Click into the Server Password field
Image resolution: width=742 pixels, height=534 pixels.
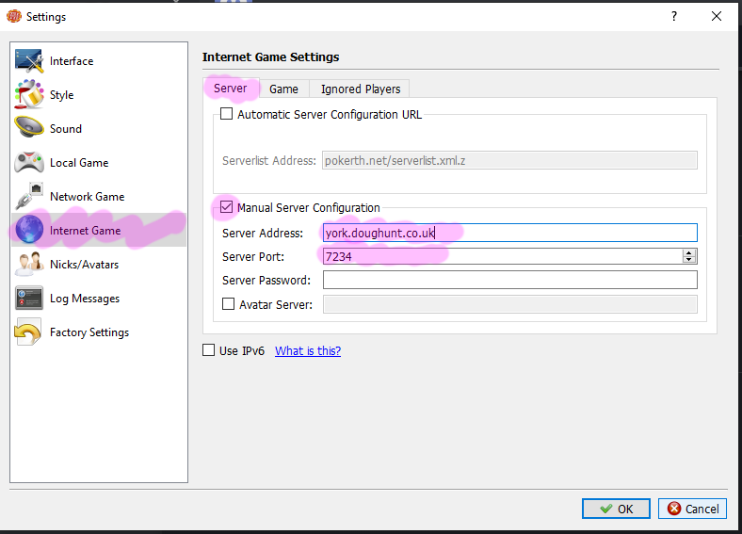[x=509, y=281]
